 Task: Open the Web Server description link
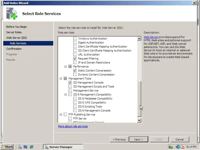click(x=151, y=37)
